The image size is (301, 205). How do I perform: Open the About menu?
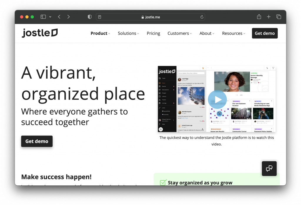[207, 33]
